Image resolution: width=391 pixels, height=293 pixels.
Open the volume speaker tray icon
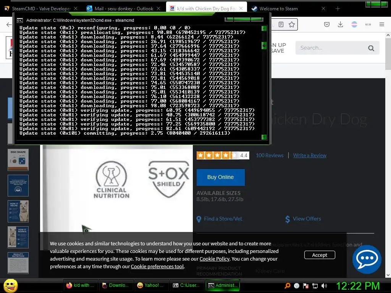[324, 286]
